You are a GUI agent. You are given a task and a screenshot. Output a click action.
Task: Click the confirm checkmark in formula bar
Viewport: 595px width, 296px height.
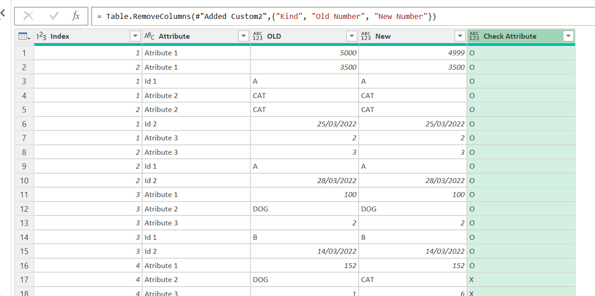pos(54,16)
